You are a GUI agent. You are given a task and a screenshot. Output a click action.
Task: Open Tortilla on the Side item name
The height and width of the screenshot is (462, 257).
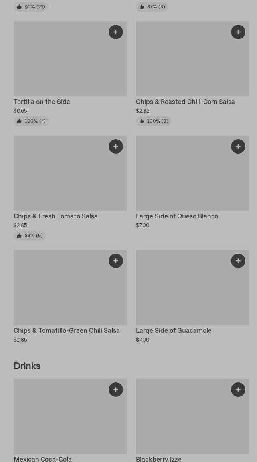click(x=42, y=102)
